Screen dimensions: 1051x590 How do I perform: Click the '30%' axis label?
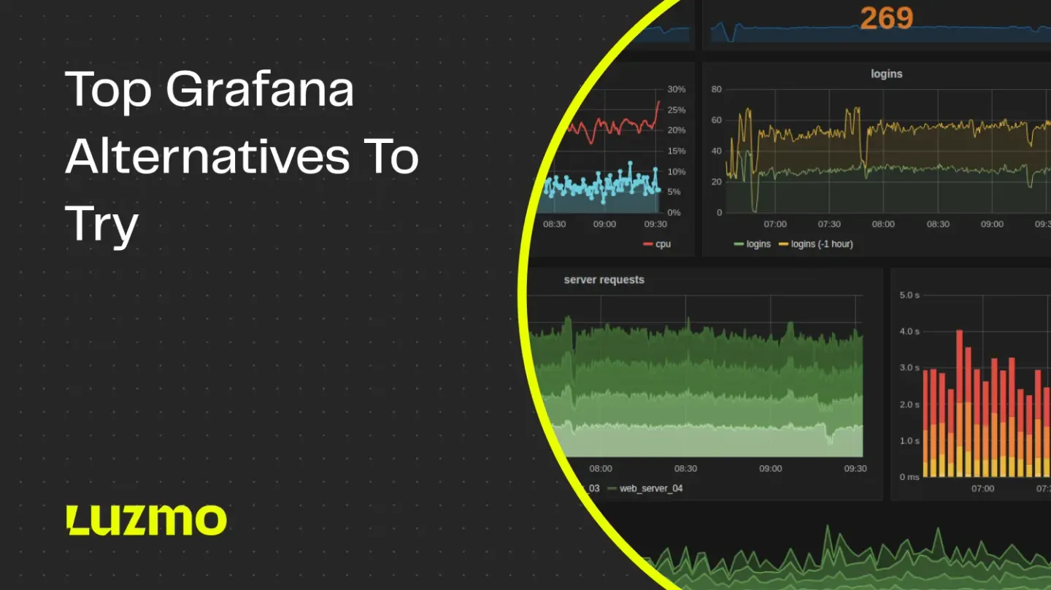(677, 89)
